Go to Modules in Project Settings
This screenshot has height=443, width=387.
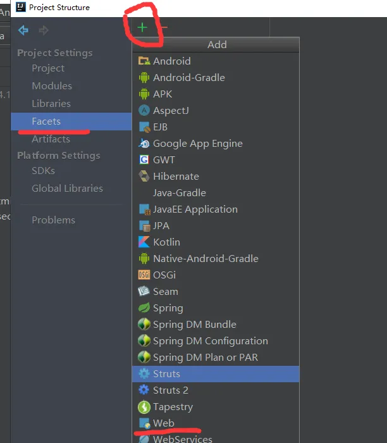tap(52, 86)
